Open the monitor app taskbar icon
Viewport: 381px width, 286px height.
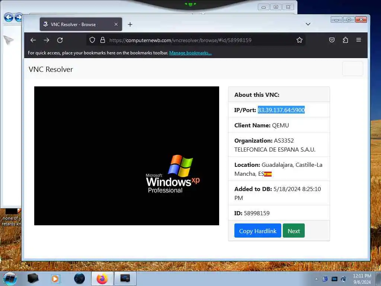point(125,279)
